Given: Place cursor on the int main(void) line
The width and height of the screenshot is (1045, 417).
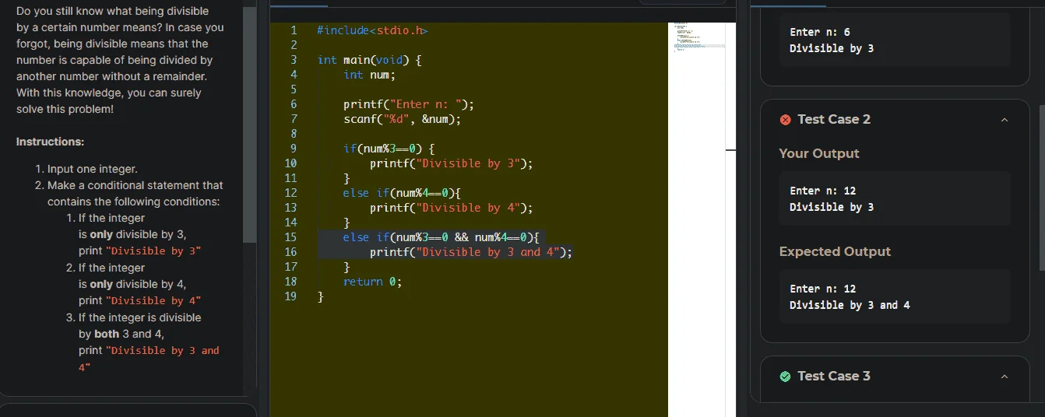Looking at the screenshot, I should 369,60.
